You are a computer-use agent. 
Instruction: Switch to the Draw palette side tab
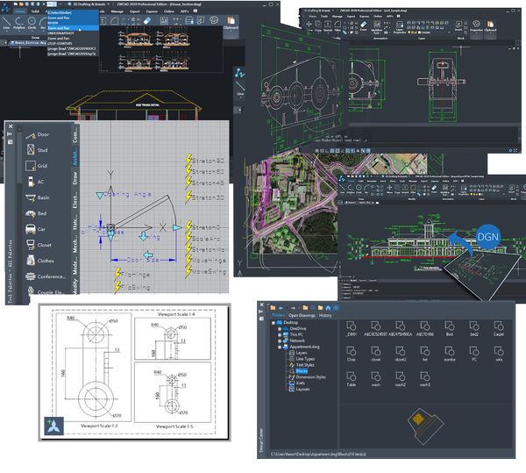[75, 179]
